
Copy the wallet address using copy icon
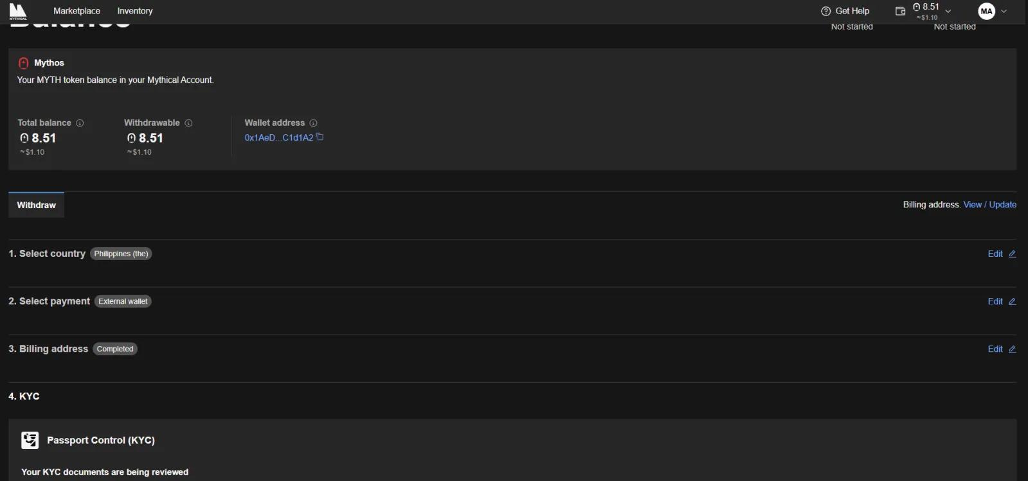pos(320,137)
